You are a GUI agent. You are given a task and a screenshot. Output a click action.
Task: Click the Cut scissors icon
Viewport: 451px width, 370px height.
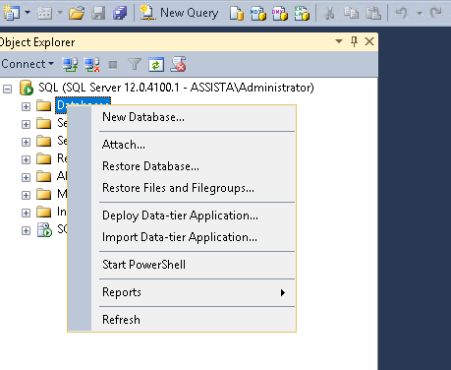(329, 13)
